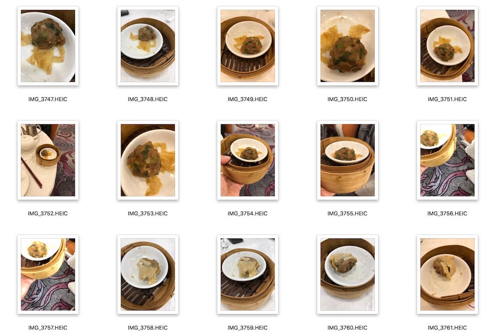Select the IMG_3760.HEIC thumbnail
This screenshot has width=498, height=336.
347,274
